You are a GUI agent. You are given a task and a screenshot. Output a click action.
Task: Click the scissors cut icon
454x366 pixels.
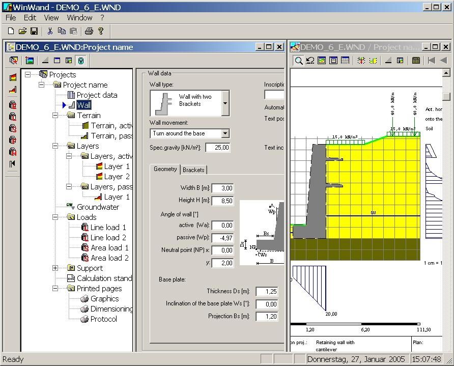(50, 31)
